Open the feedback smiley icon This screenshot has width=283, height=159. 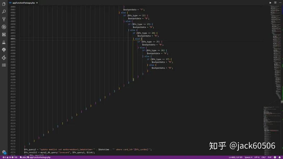[x=275, y=157]
